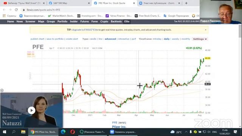This screenshot has width=242, height=136.
Task: Open the volume control in tray
Action: click(x=209, y=132)
